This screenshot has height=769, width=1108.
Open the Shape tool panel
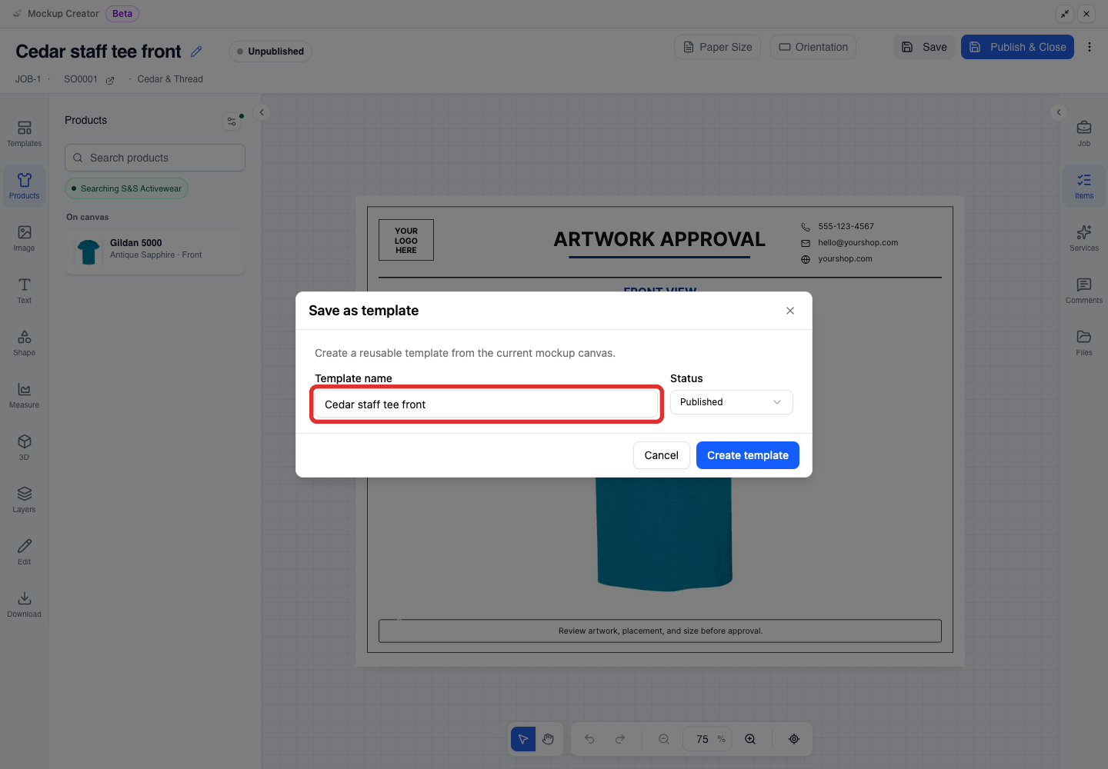(25, 342)
